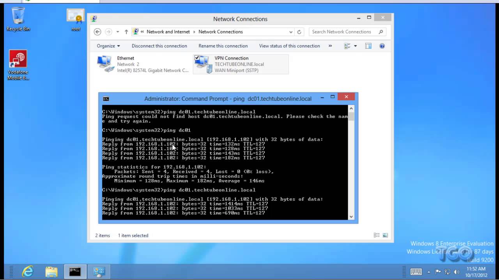499x280 pixels.
Task: Toggle the preview pane icon
Action: (368, 46)
